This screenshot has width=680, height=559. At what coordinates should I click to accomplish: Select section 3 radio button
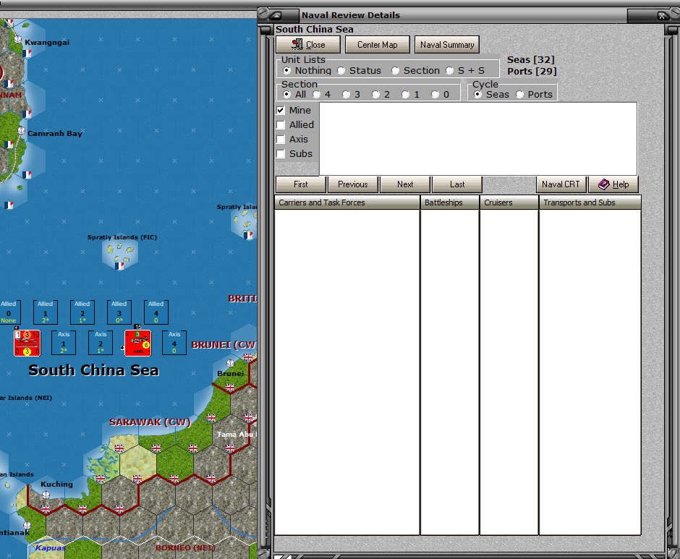pos(346,95)
